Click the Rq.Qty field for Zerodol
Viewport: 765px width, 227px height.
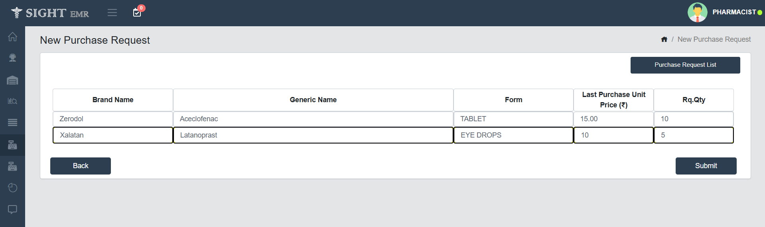pos(693,119)
